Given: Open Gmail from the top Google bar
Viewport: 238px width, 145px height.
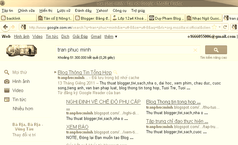Looking at the screenshot, I should pos(96,36).
